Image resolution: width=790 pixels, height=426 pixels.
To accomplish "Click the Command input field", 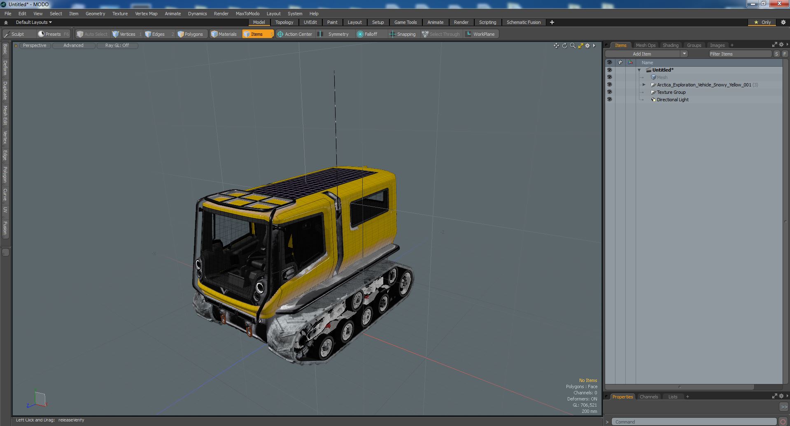I will (694, 422).
